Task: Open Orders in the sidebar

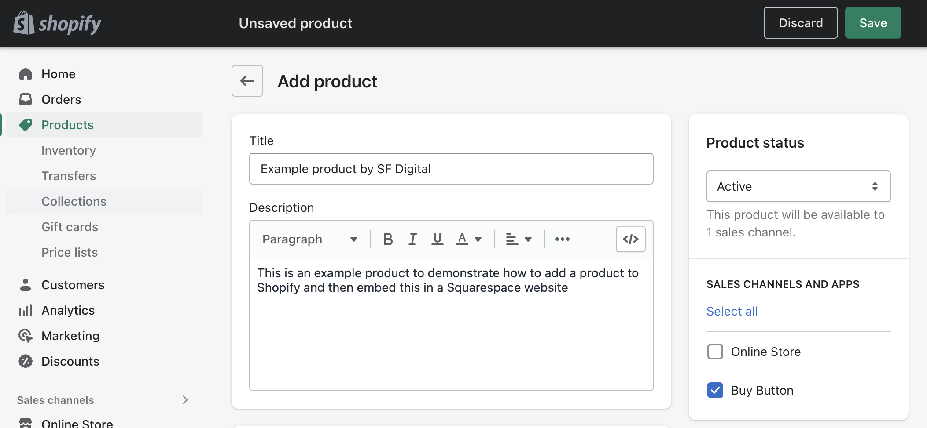Action: tap(104, 99)
